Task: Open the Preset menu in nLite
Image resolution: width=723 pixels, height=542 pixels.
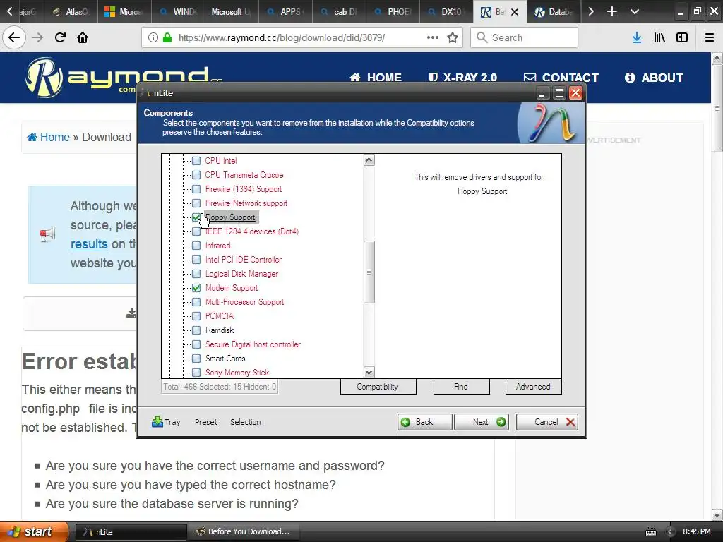Action: [x=205, y=422]
